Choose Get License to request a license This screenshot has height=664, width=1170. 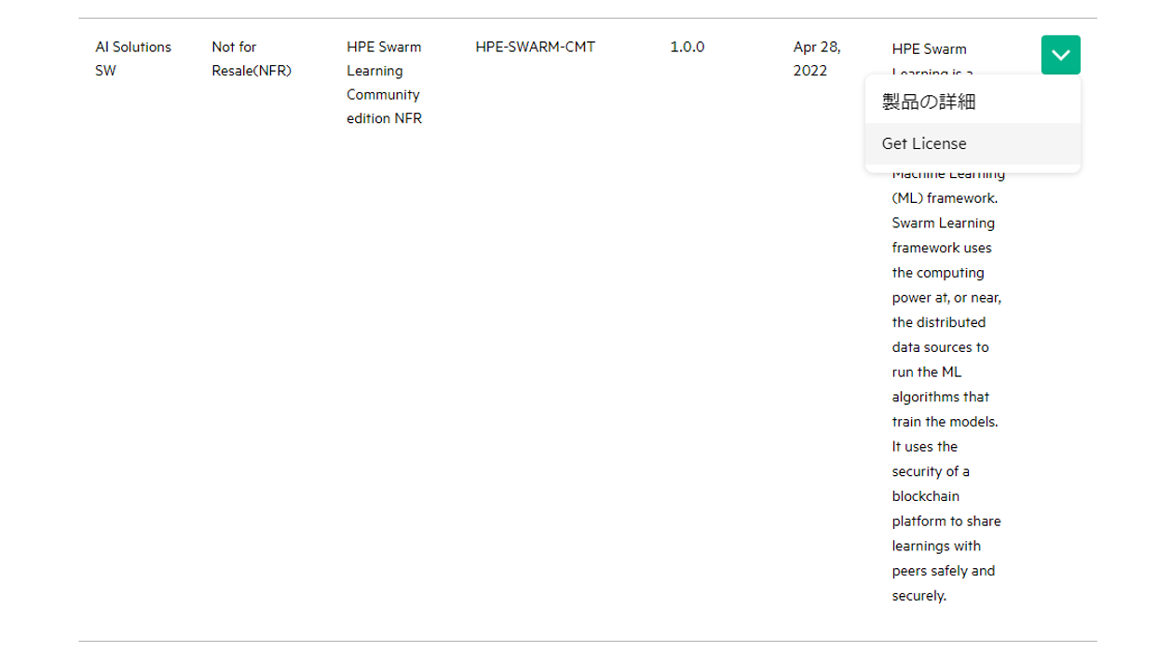[x=924, y=143]
